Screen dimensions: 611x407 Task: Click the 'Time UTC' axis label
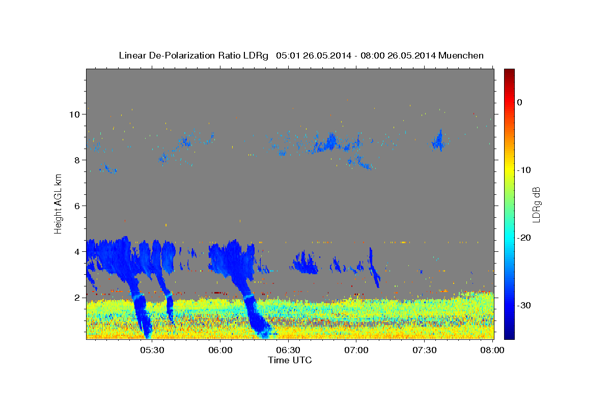[290, 360]
